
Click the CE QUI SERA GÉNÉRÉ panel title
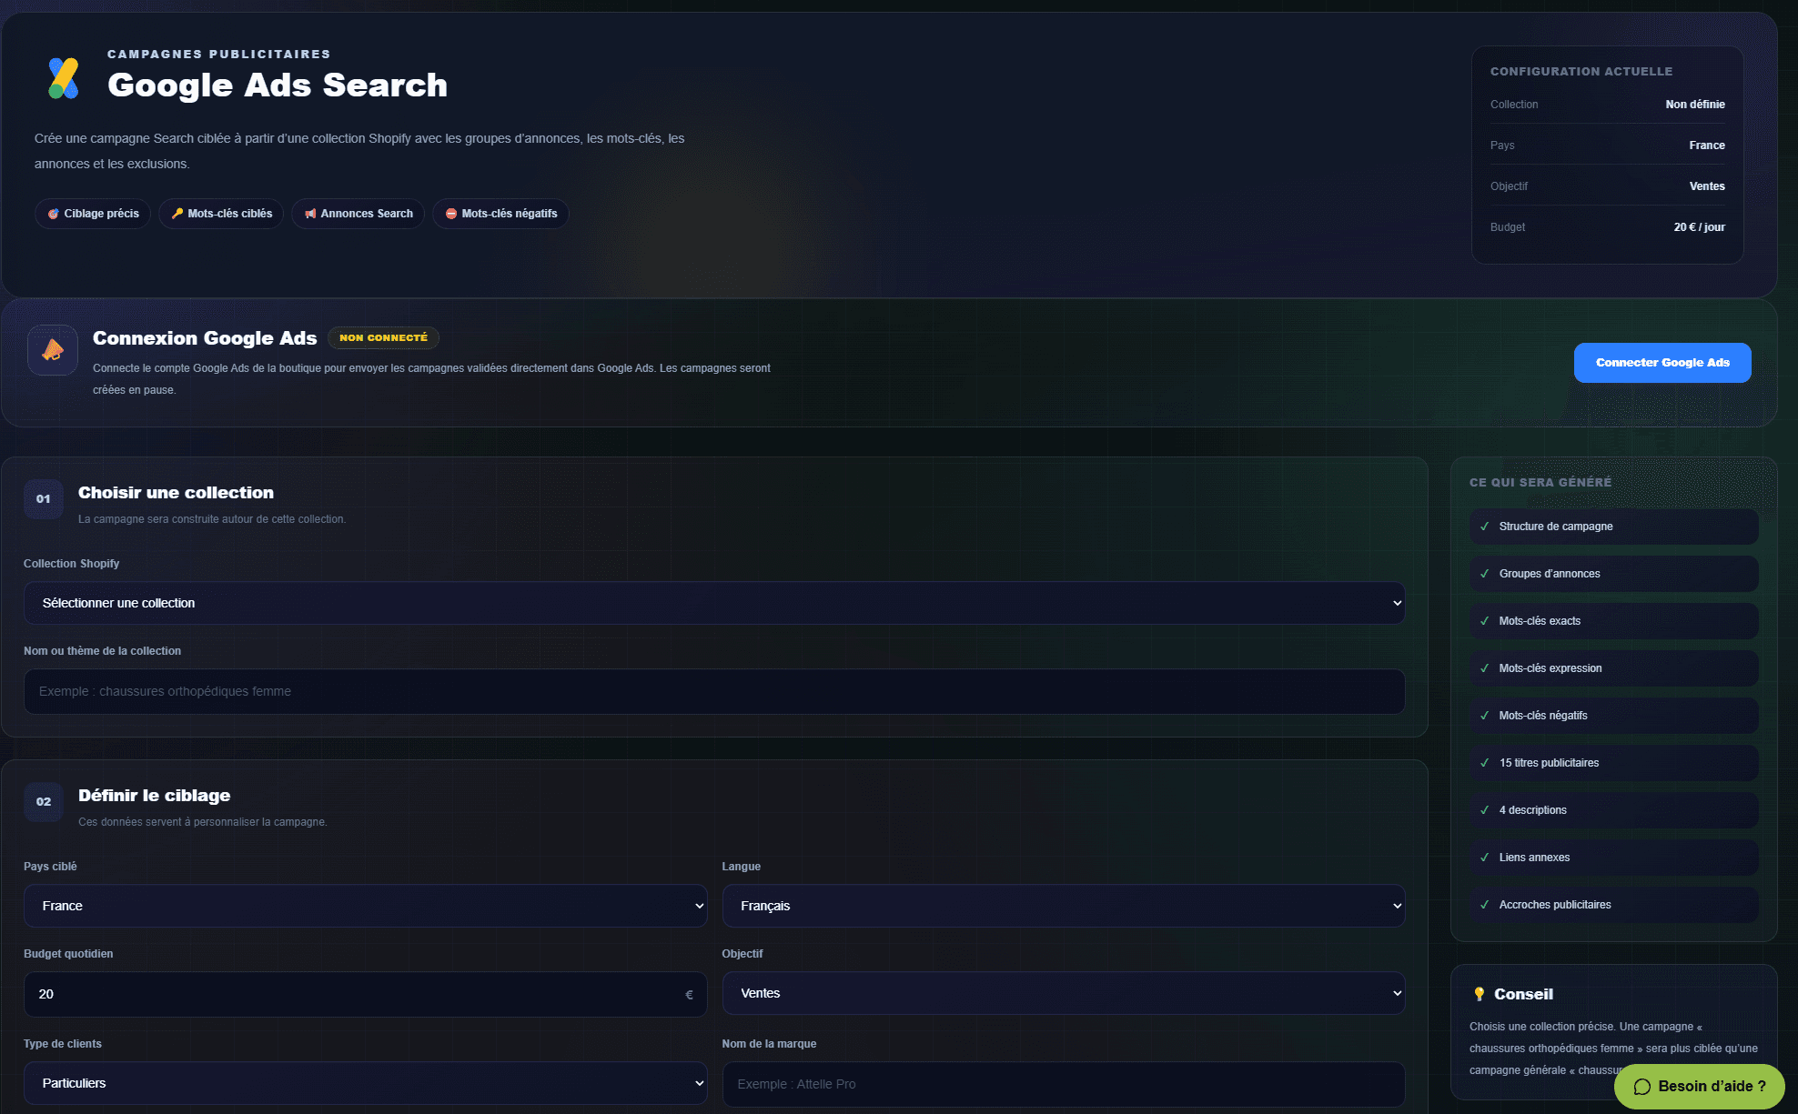1540,483
